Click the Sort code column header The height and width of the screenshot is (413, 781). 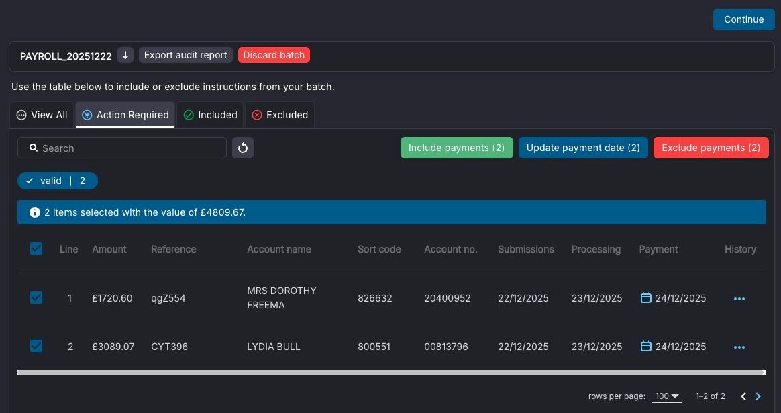pos(379,249)
